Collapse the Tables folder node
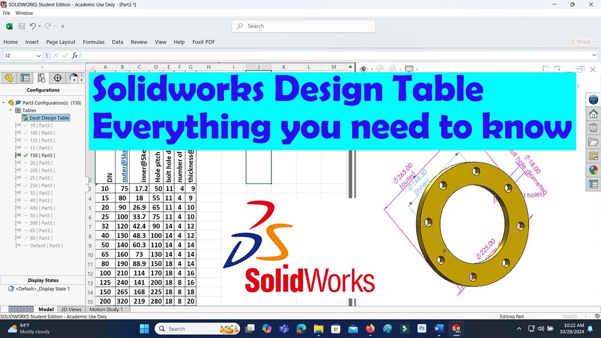 point(11,110)
